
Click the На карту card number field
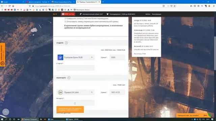76,103
